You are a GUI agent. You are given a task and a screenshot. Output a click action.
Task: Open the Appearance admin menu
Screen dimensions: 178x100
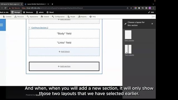32,17
